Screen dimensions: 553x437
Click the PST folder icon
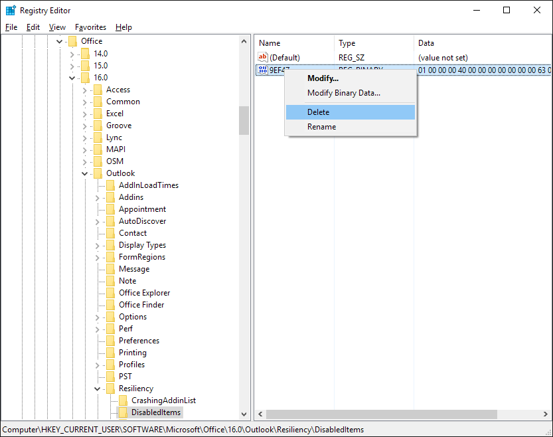coord(110,377)
